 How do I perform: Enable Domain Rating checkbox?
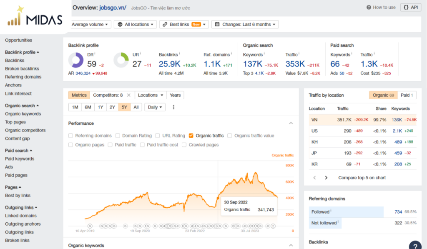point(118,136)
